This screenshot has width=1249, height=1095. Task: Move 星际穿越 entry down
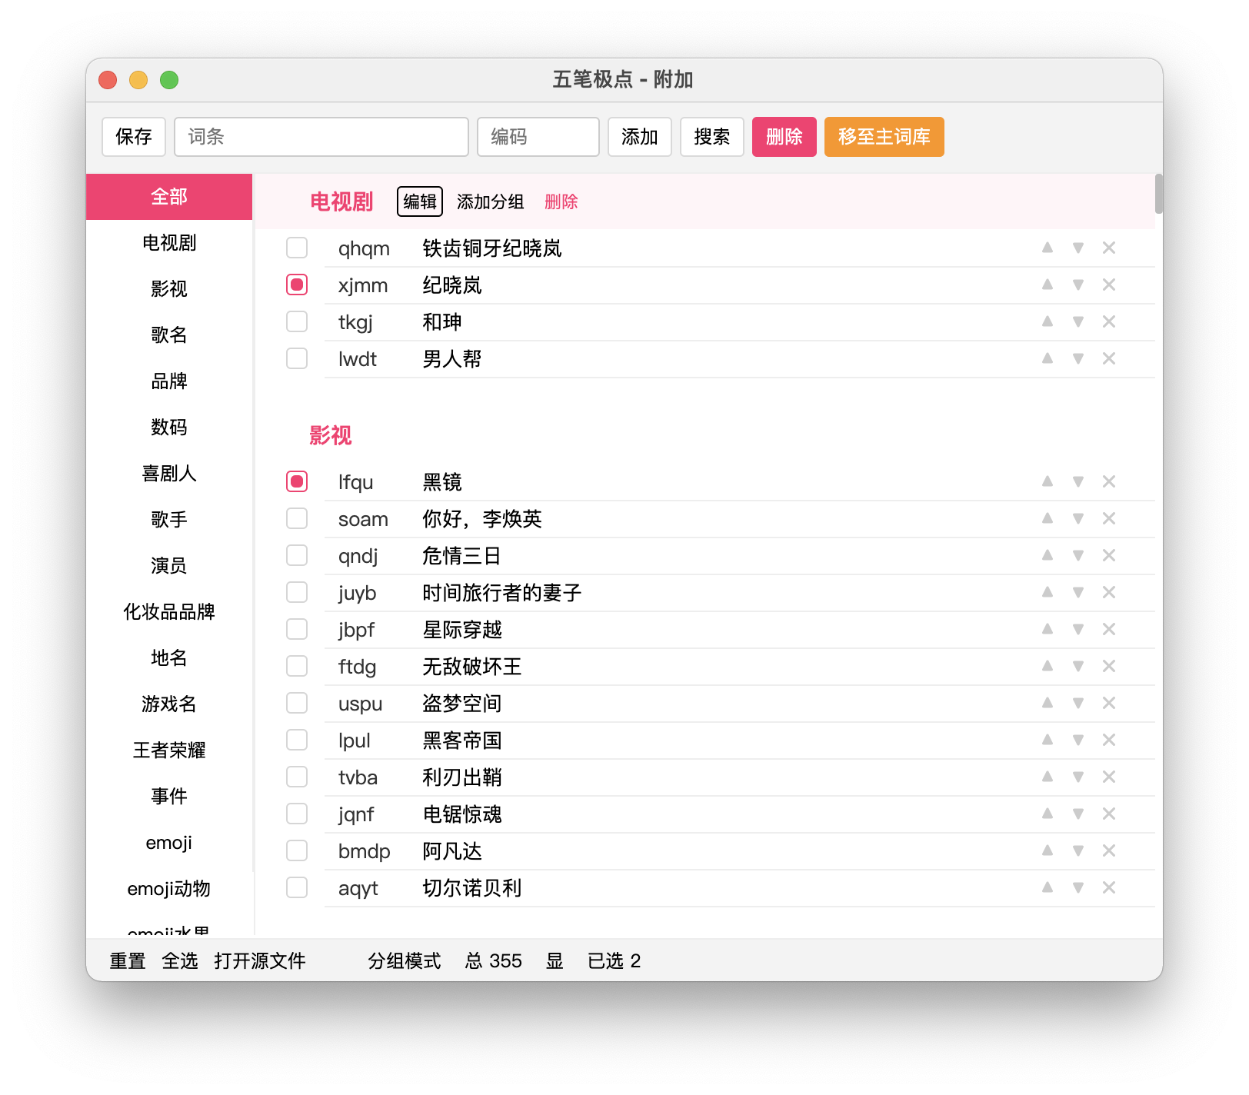coord(1078,629)
